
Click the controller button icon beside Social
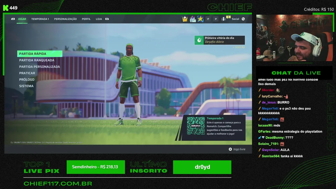coord(243,19)
